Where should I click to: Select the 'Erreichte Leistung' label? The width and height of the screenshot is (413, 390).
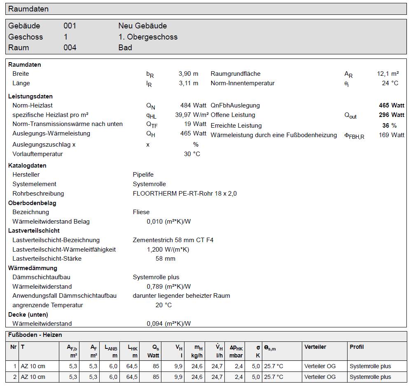(236, 126)
